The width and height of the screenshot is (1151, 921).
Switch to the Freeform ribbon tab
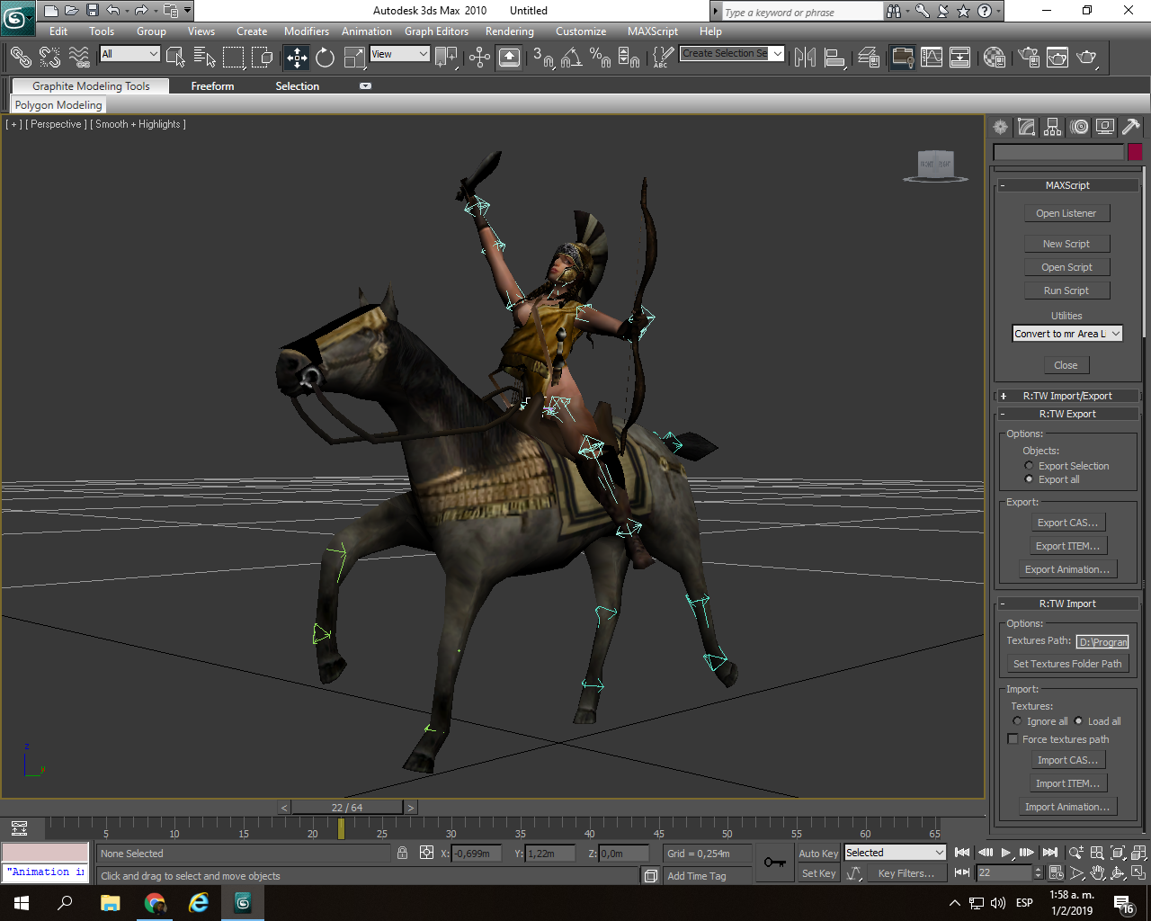click(x=212, y=86)
